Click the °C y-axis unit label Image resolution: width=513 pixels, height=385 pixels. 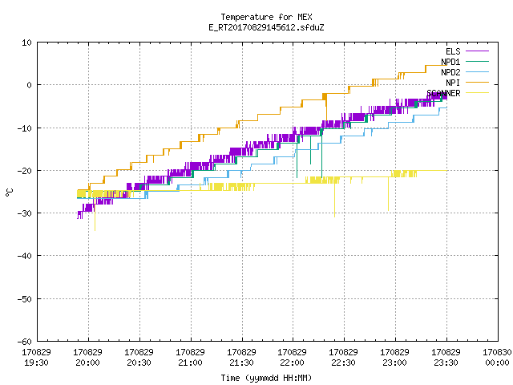point(9,192)
